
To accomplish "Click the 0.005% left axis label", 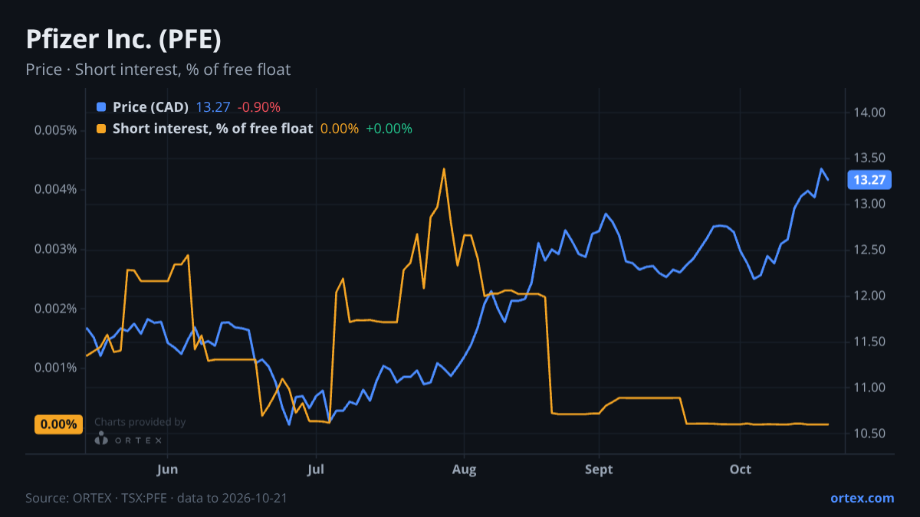I will pyautogui.click(x=55, y=130).
